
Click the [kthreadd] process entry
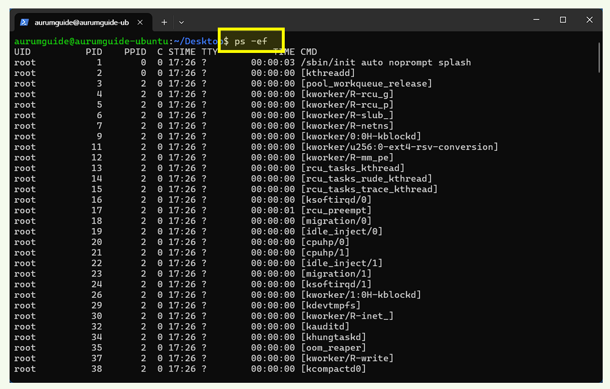point(328,73)
